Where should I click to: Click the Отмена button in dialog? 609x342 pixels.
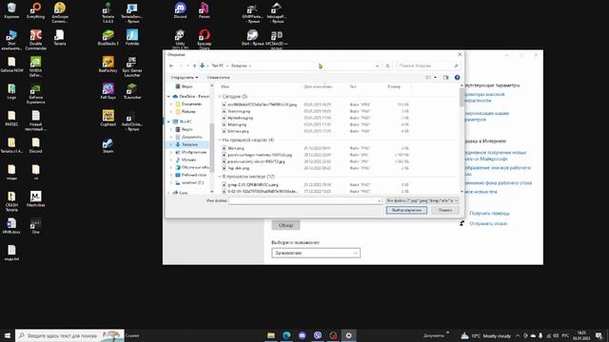(x=445, y=210)
